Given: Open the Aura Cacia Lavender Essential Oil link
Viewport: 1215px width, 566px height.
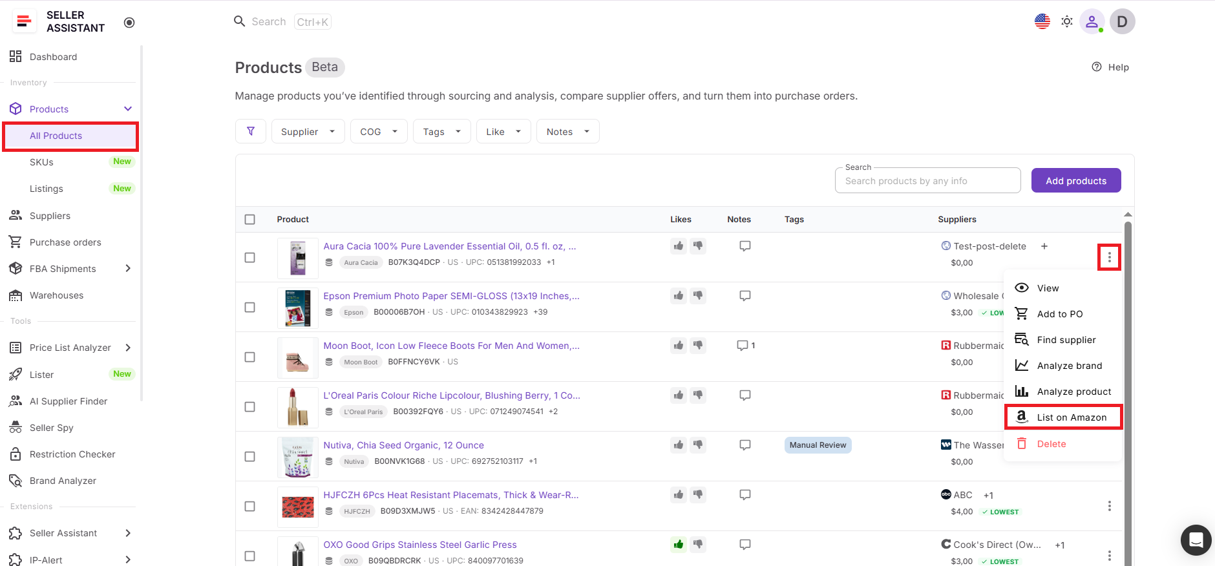Looking at the screenshot, I should 450,246.
